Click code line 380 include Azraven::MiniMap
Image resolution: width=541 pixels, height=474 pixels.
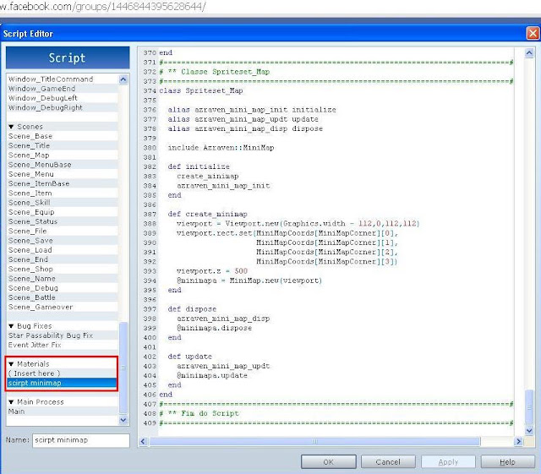click(x=221, y=148)
